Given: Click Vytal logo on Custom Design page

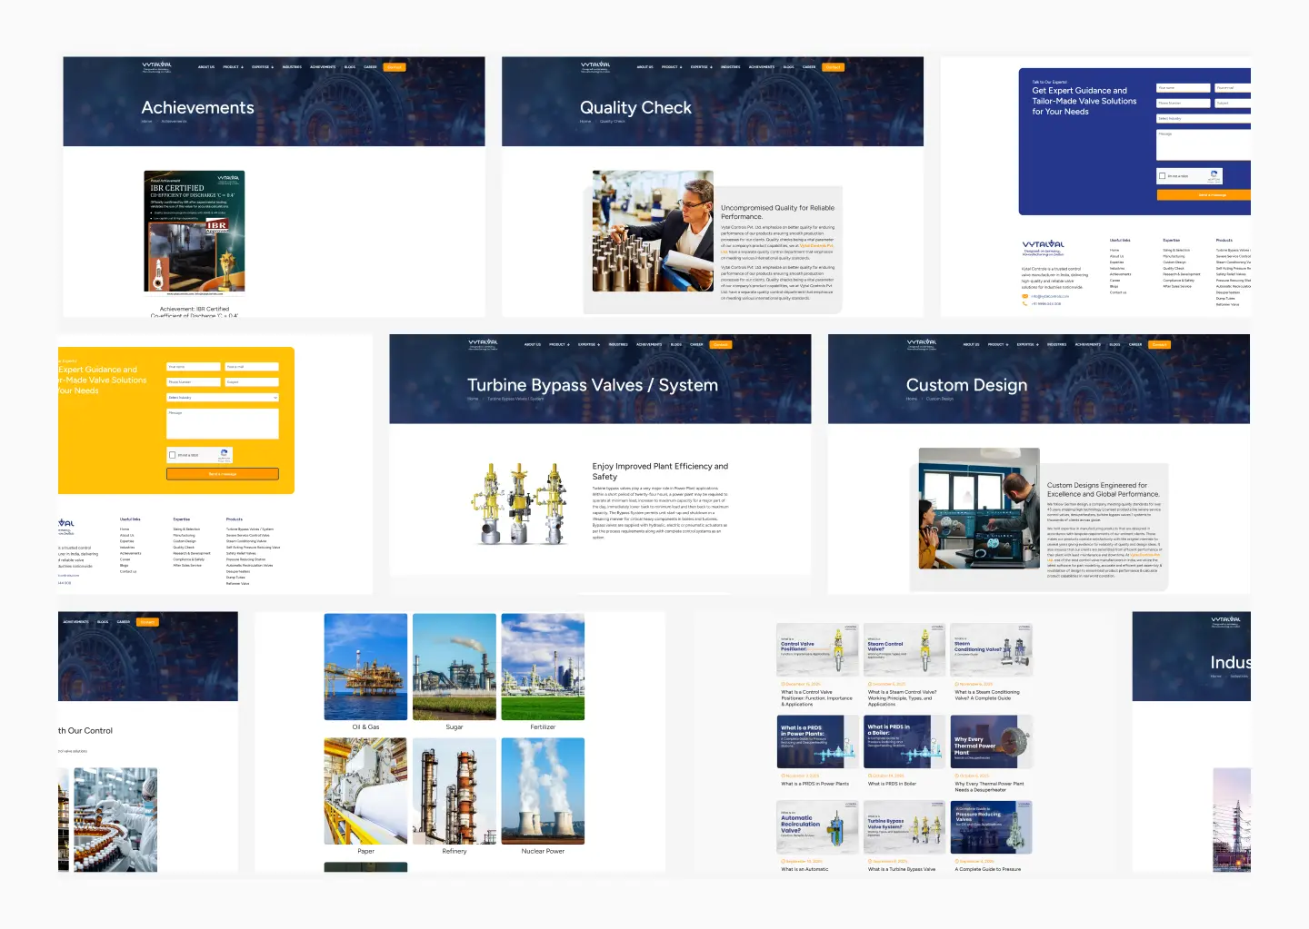Looking at the screenshot, I should pos(921,344).
